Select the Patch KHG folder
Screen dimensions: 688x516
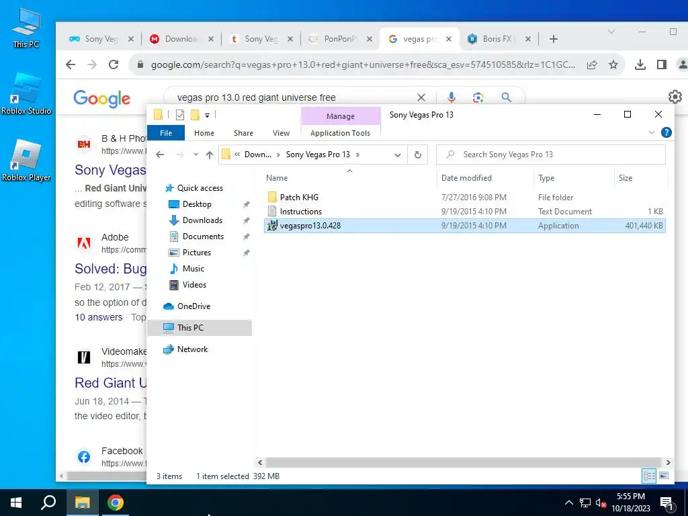pos(299,198)
